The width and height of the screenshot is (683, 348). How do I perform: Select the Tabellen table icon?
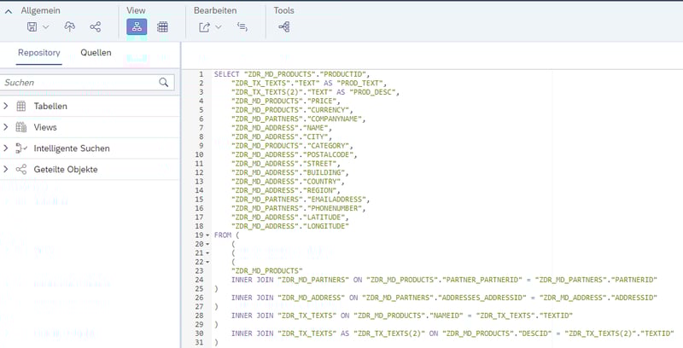tap(20, 106)
